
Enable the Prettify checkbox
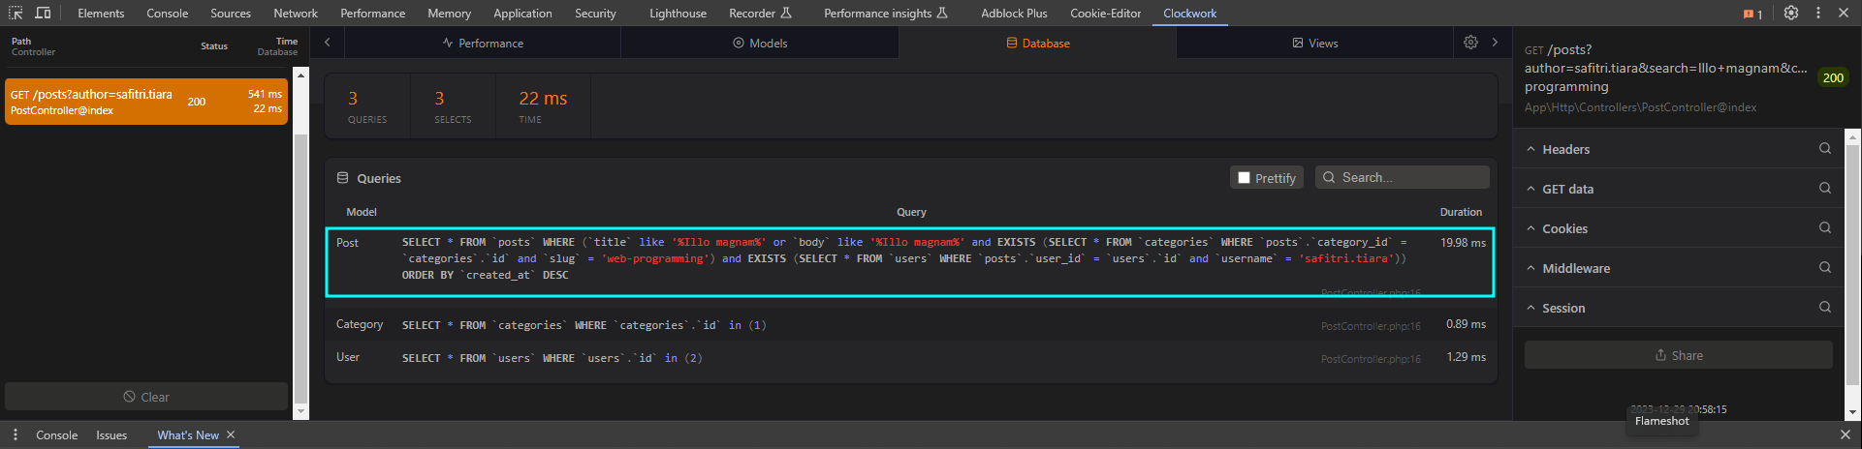[x=1245, y=178]
